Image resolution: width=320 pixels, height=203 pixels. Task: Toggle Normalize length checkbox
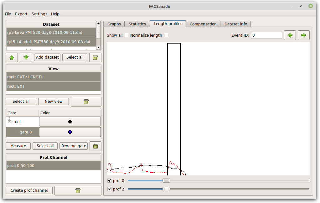(x=167, y=35)
